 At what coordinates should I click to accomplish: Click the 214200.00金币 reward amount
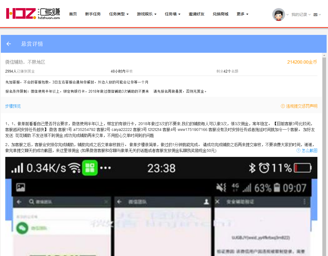[x=302, y=62]
